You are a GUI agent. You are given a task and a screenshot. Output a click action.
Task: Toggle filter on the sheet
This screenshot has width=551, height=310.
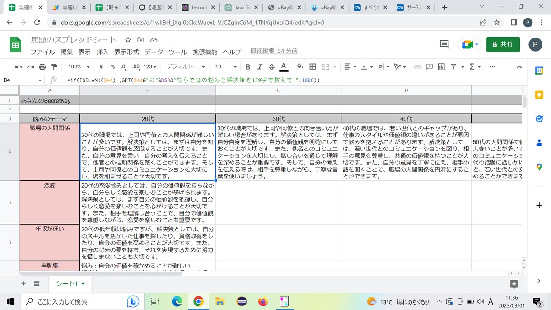(453, 67)
